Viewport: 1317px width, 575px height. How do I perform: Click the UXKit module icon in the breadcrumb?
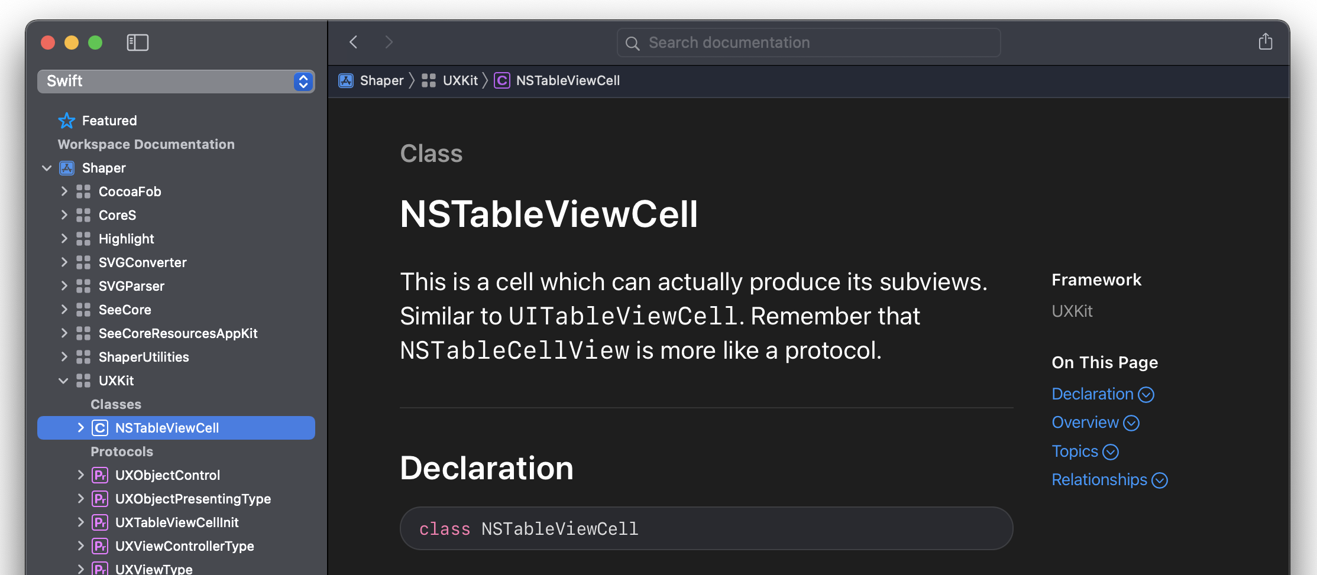click(429, 80)
